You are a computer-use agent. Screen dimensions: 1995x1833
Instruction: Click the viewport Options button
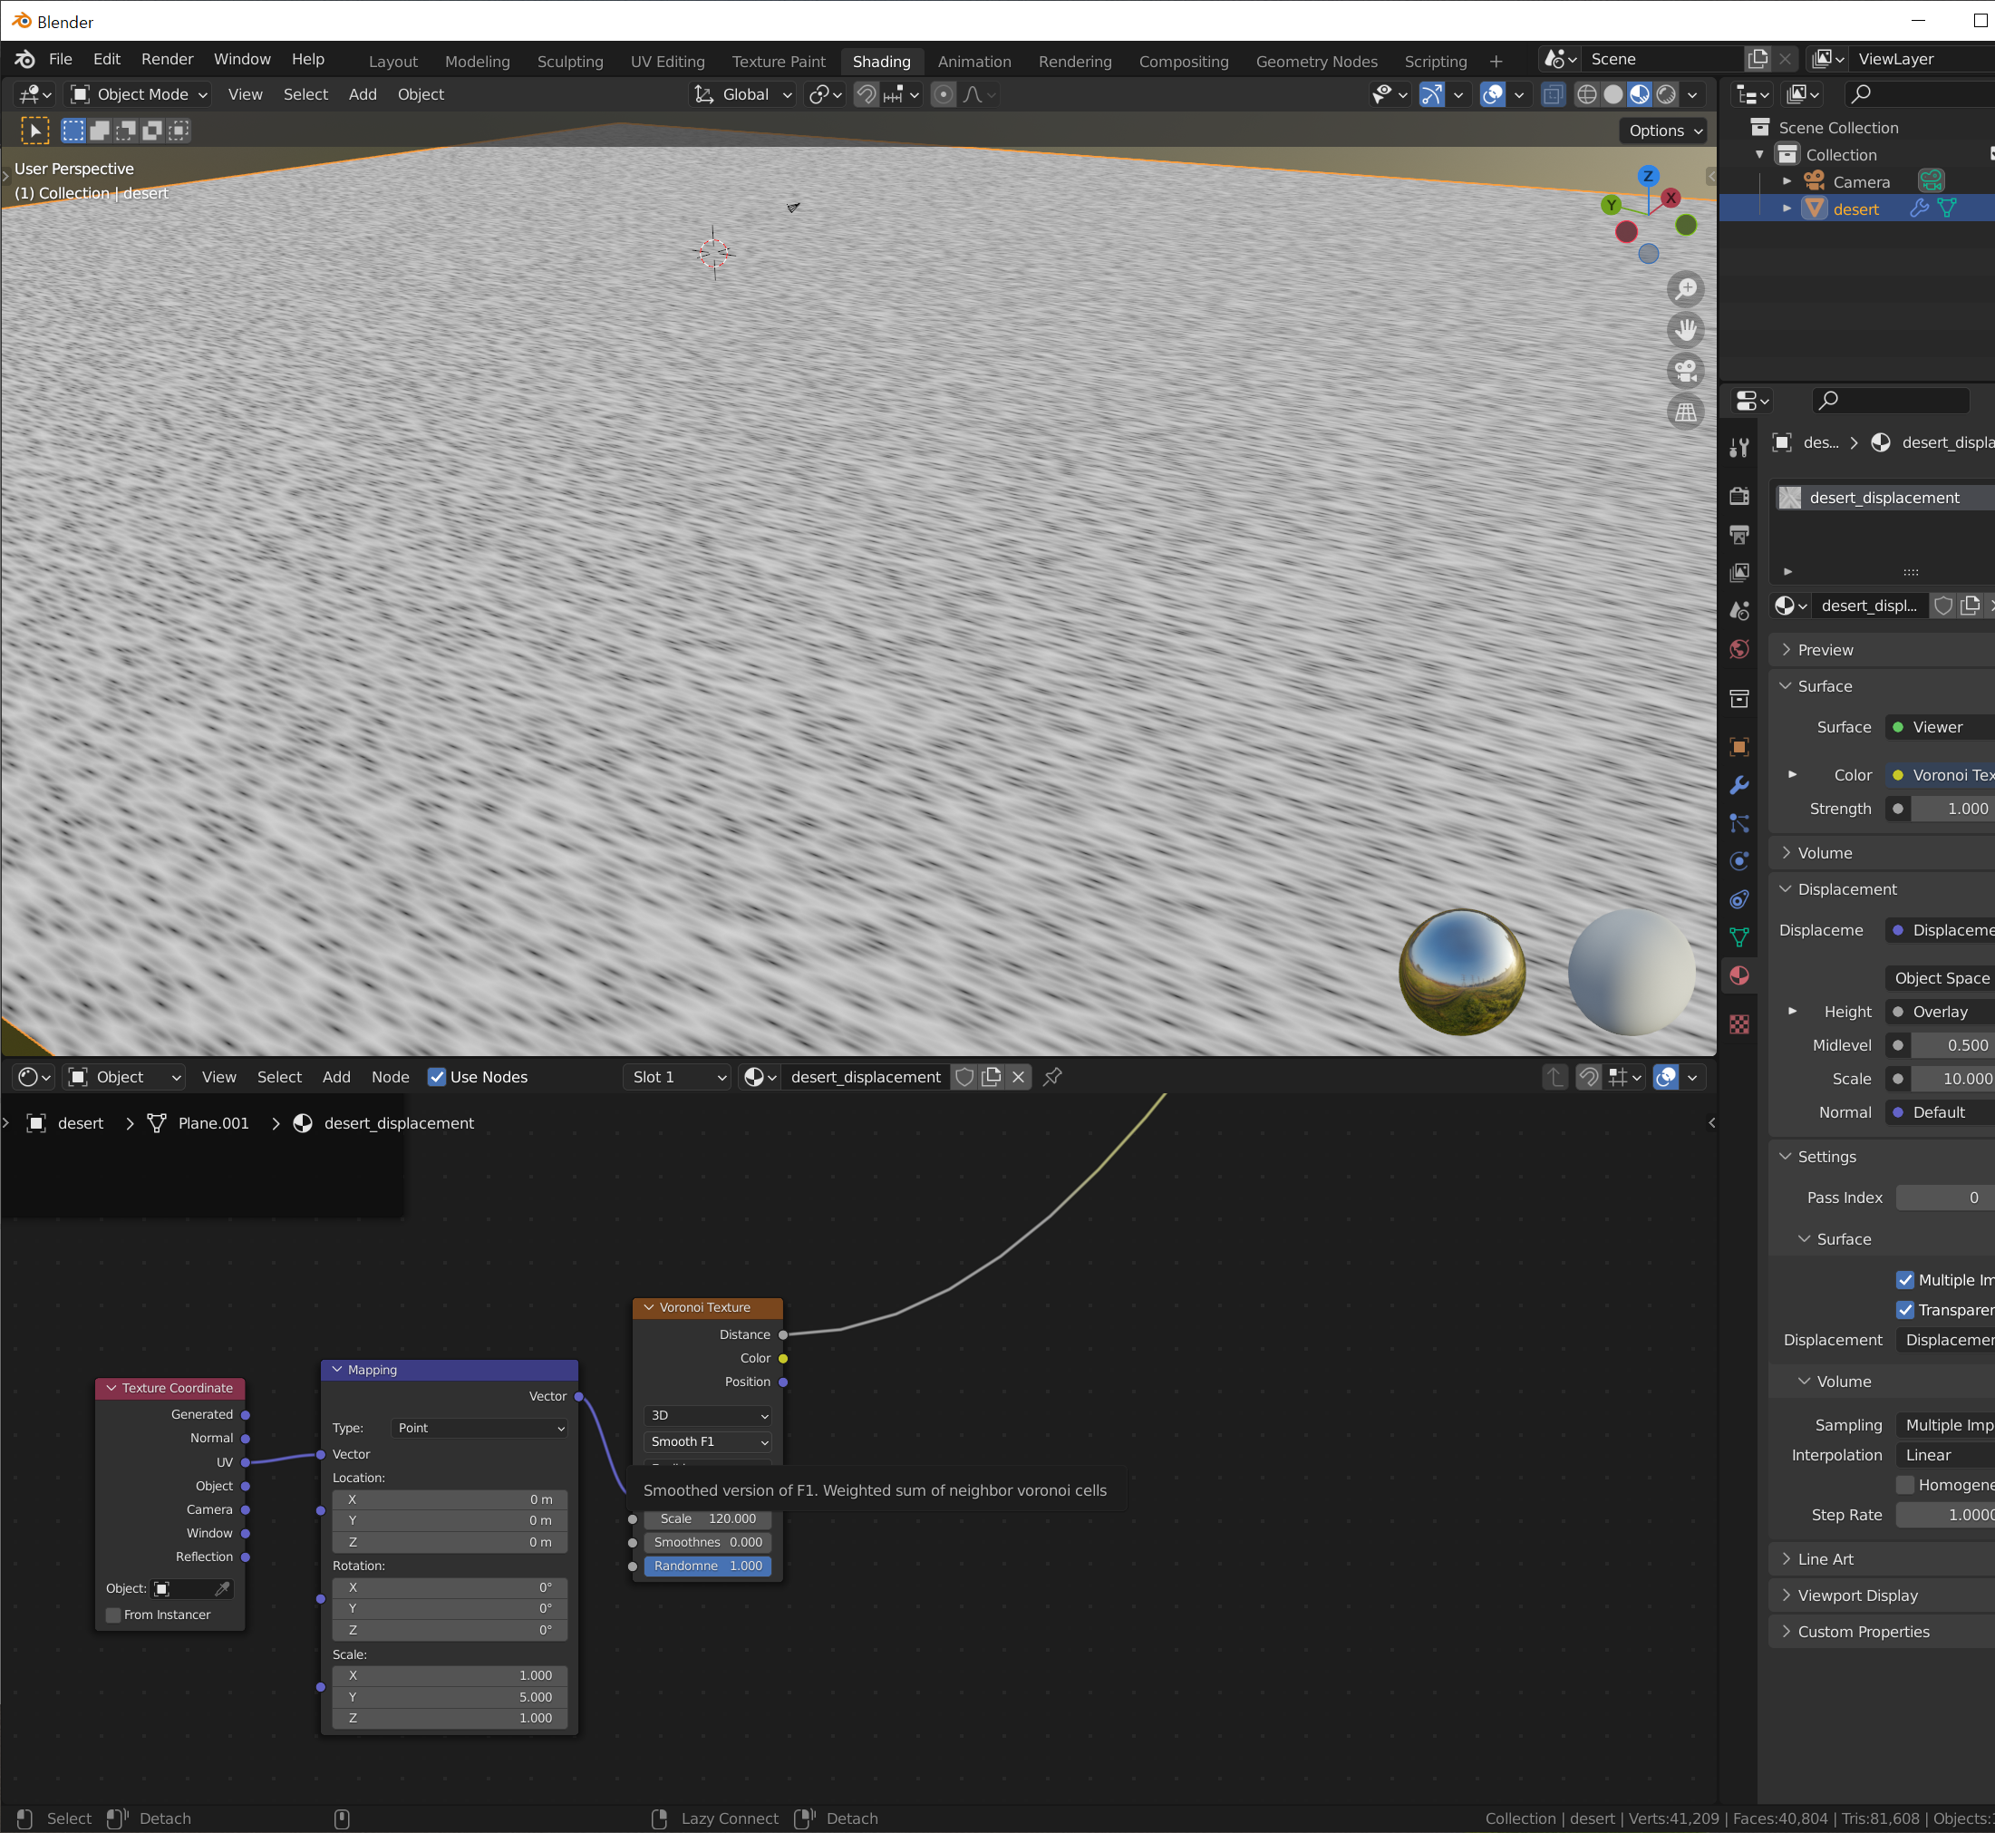pos(1665,131)
